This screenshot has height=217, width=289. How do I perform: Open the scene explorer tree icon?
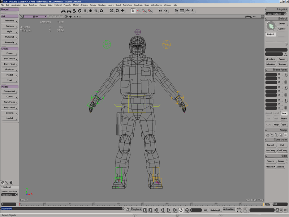coord(177,11)
